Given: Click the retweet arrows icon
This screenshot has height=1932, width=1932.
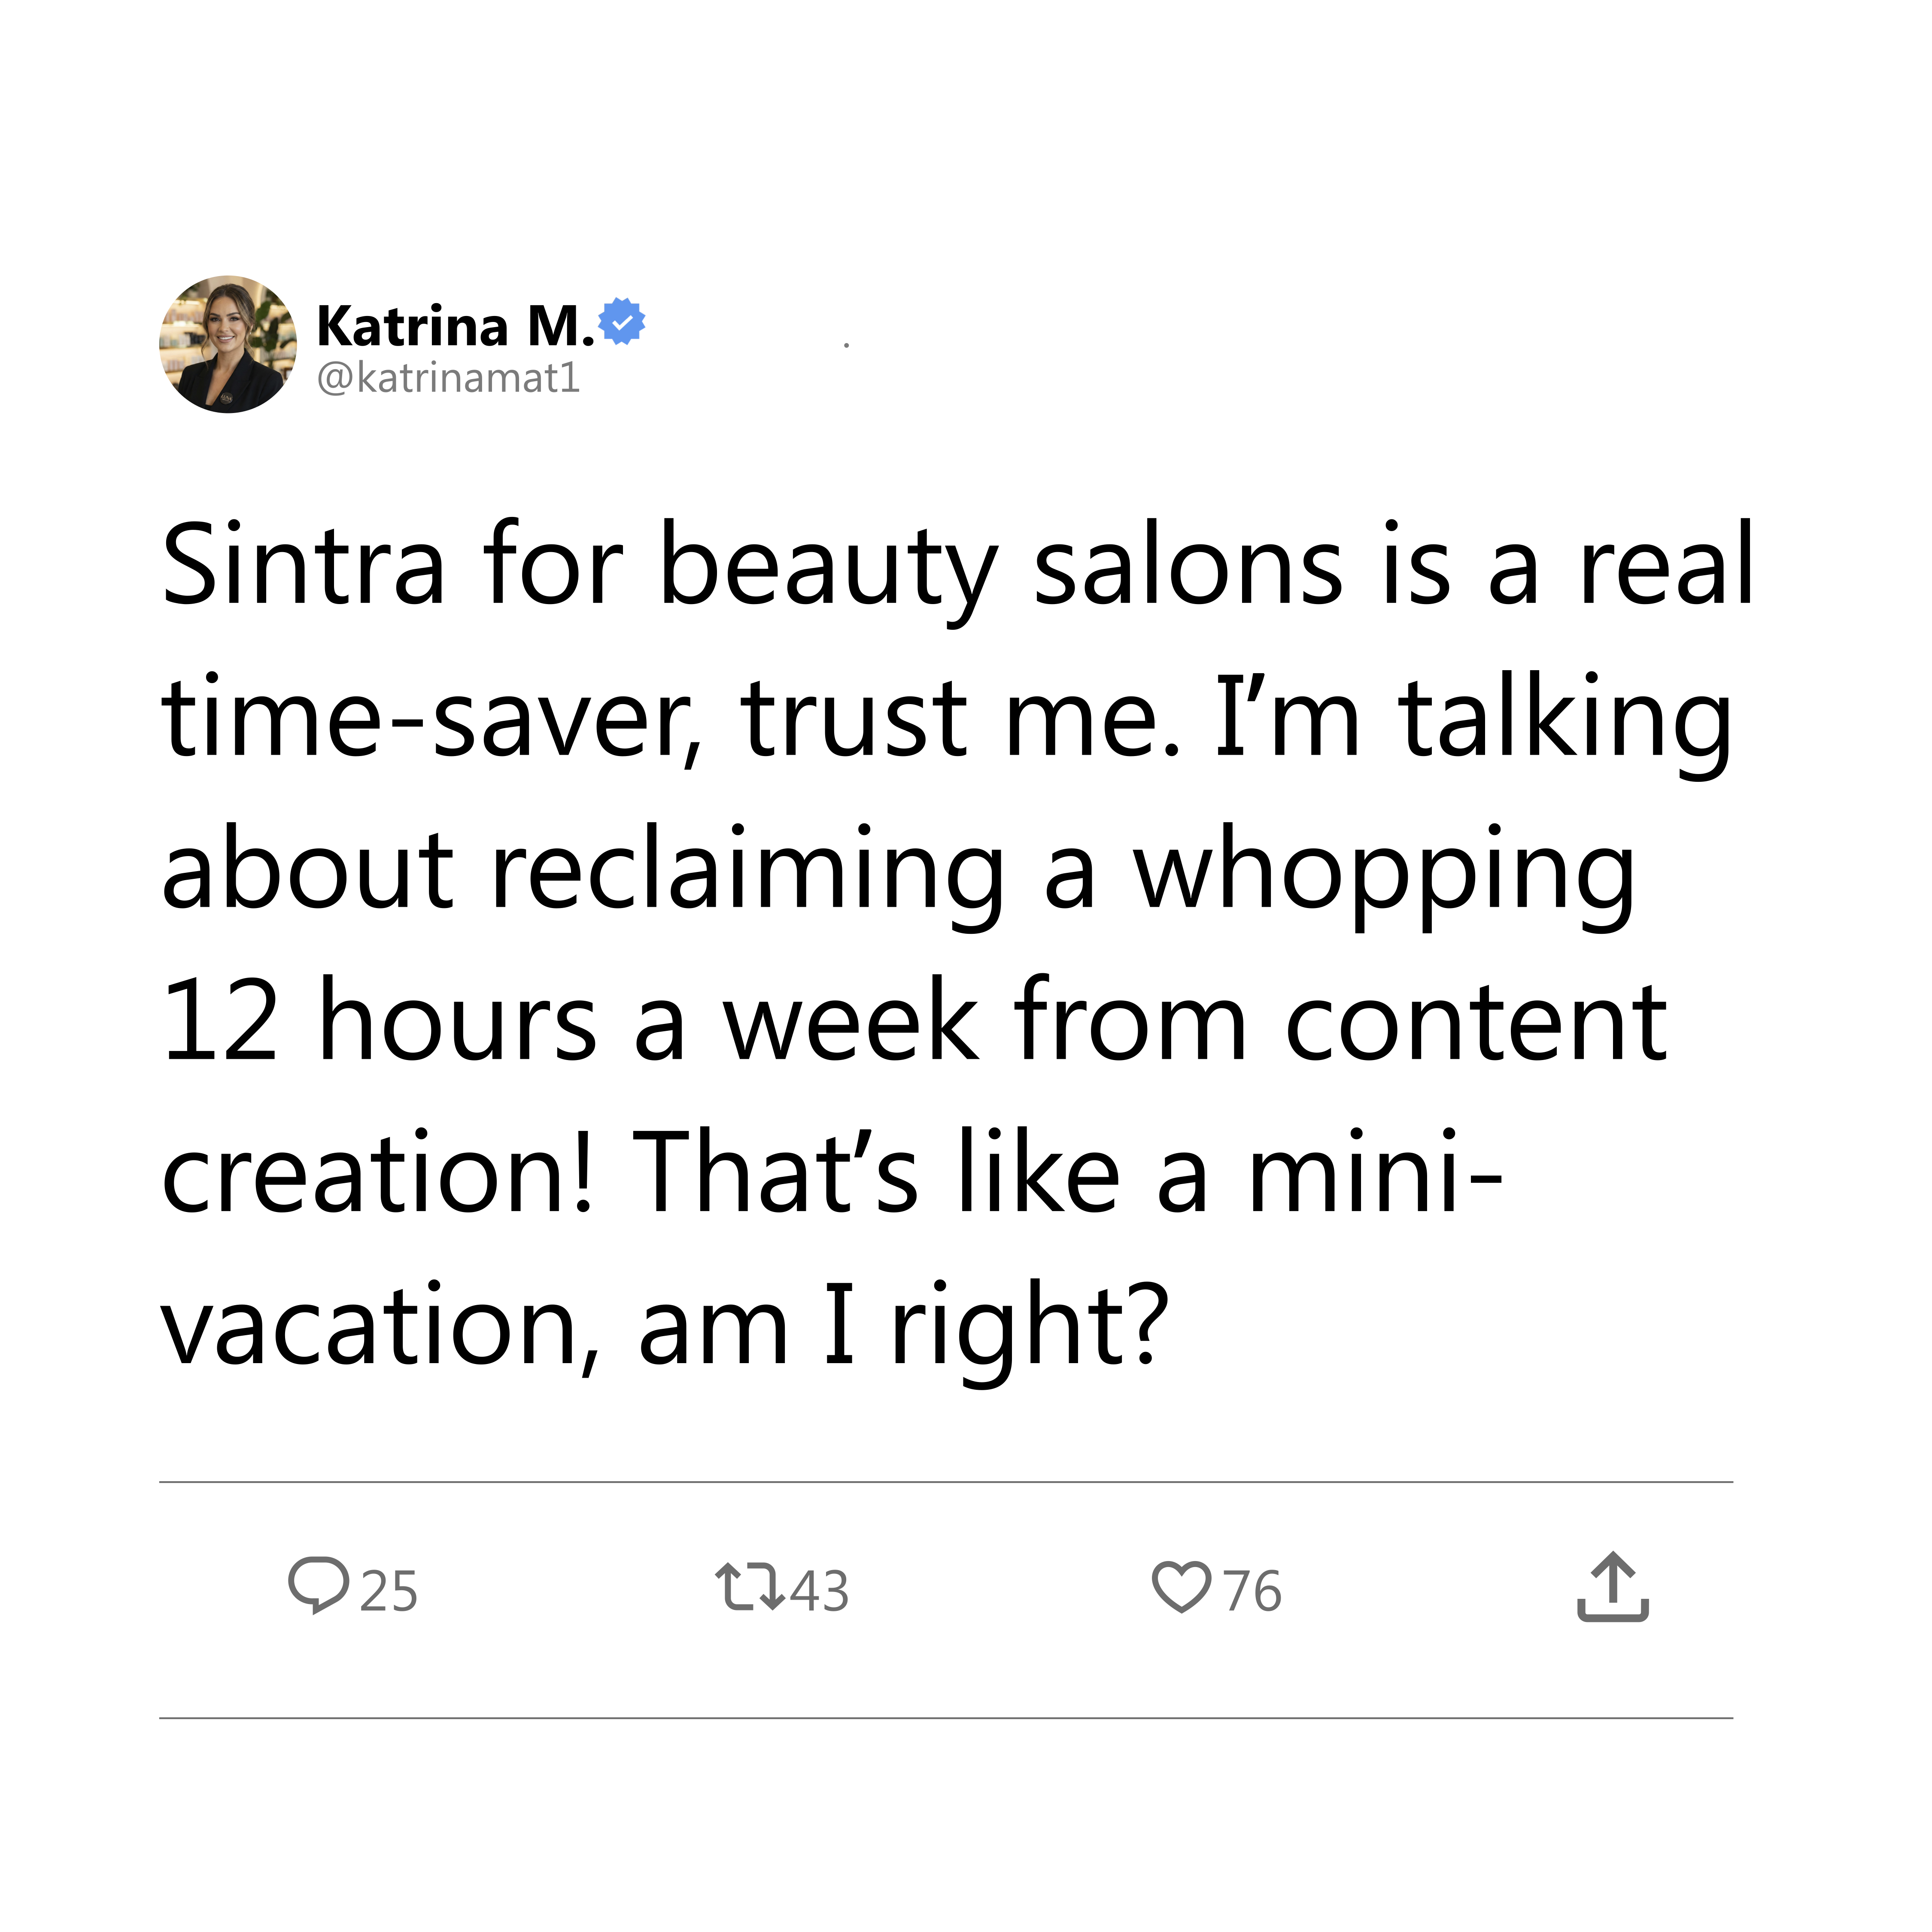Looking at the screenshot, I should point(750,1588).
